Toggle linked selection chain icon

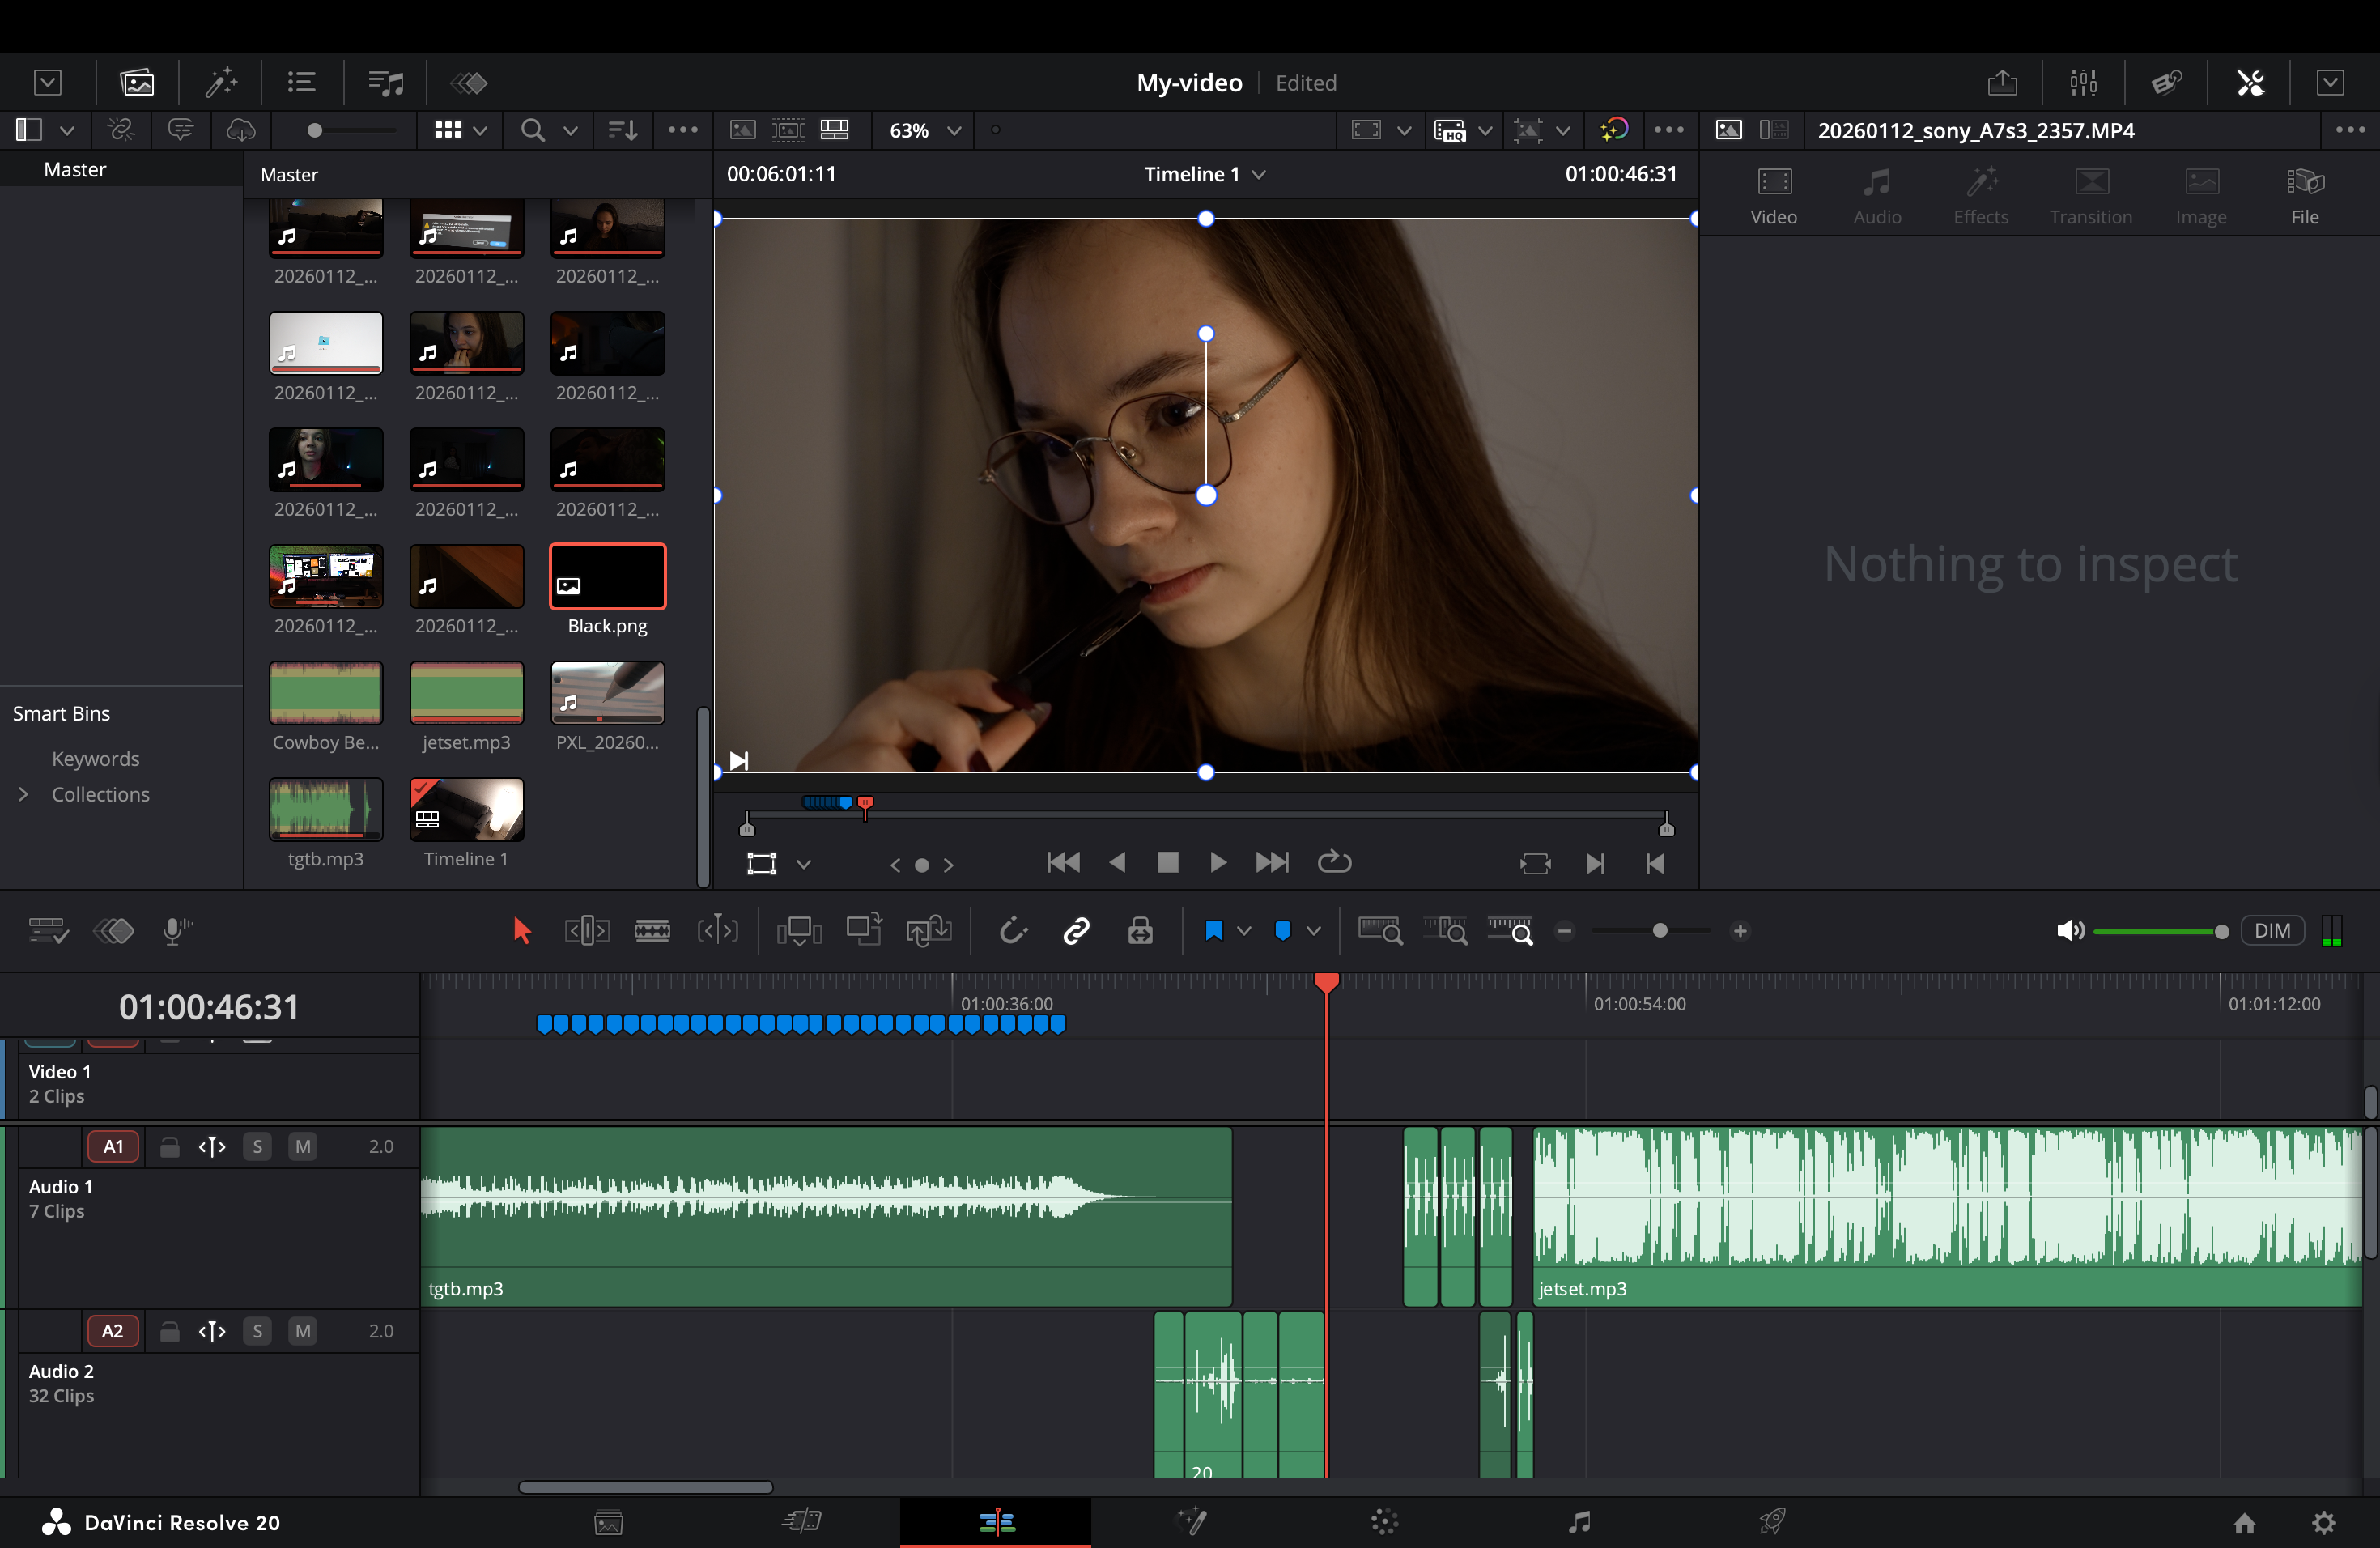pos(1076,930)
